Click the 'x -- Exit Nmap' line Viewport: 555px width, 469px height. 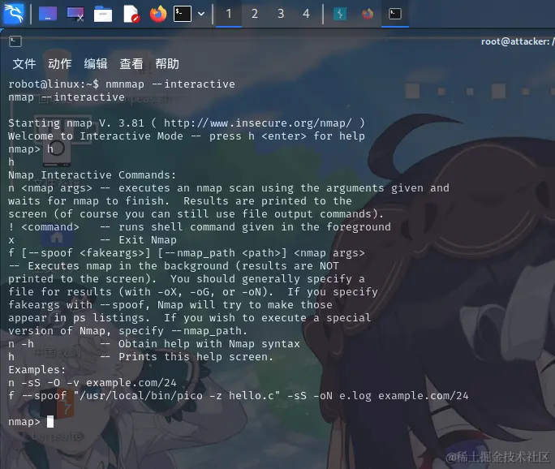pos(92,240)
